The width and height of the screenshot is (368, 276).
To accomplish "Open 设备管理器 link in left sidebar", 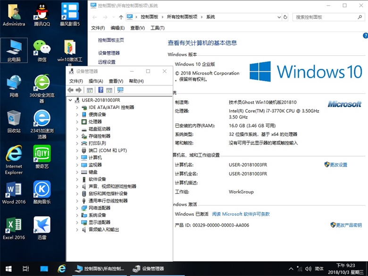I will tap(109, 53).
